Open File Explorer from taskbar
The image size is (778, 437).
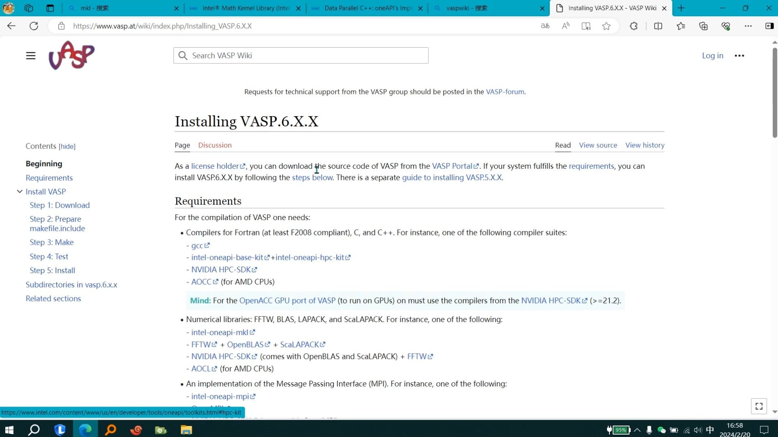coord(186,429)
